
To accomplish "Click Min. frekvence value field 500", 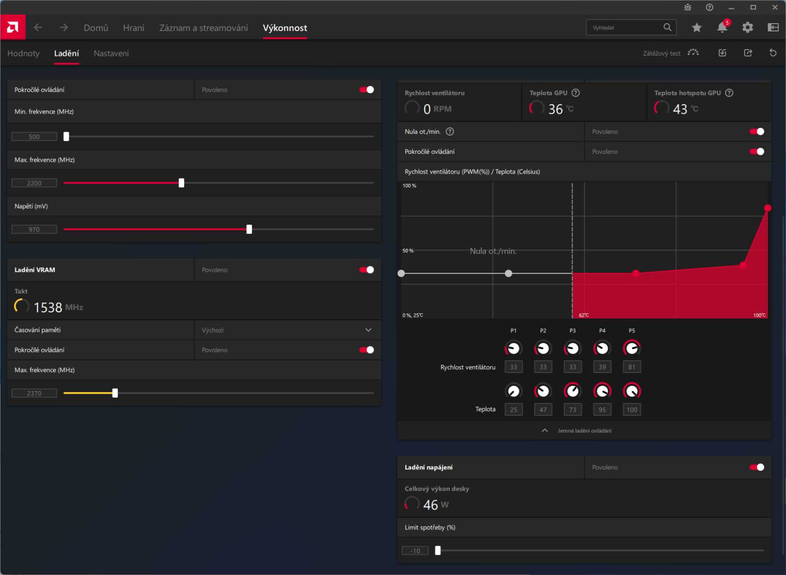I will pyautogui.click(x=34, y=137).
